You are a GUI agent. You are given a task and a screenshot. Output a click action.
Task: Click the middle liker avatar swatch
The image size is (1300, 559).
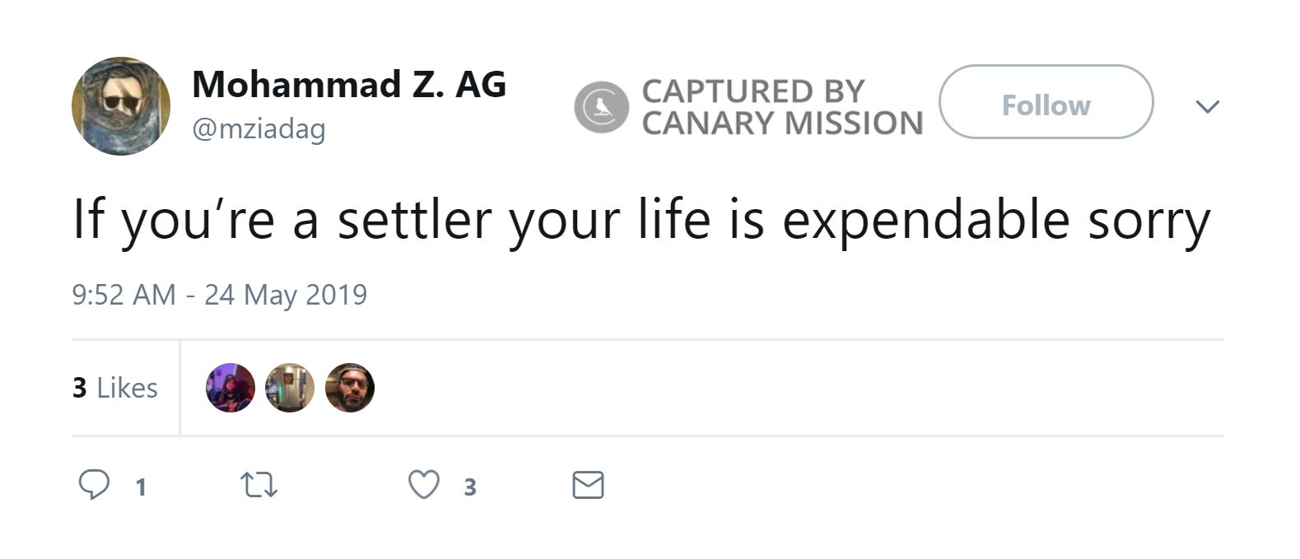(x=290, y=387)
